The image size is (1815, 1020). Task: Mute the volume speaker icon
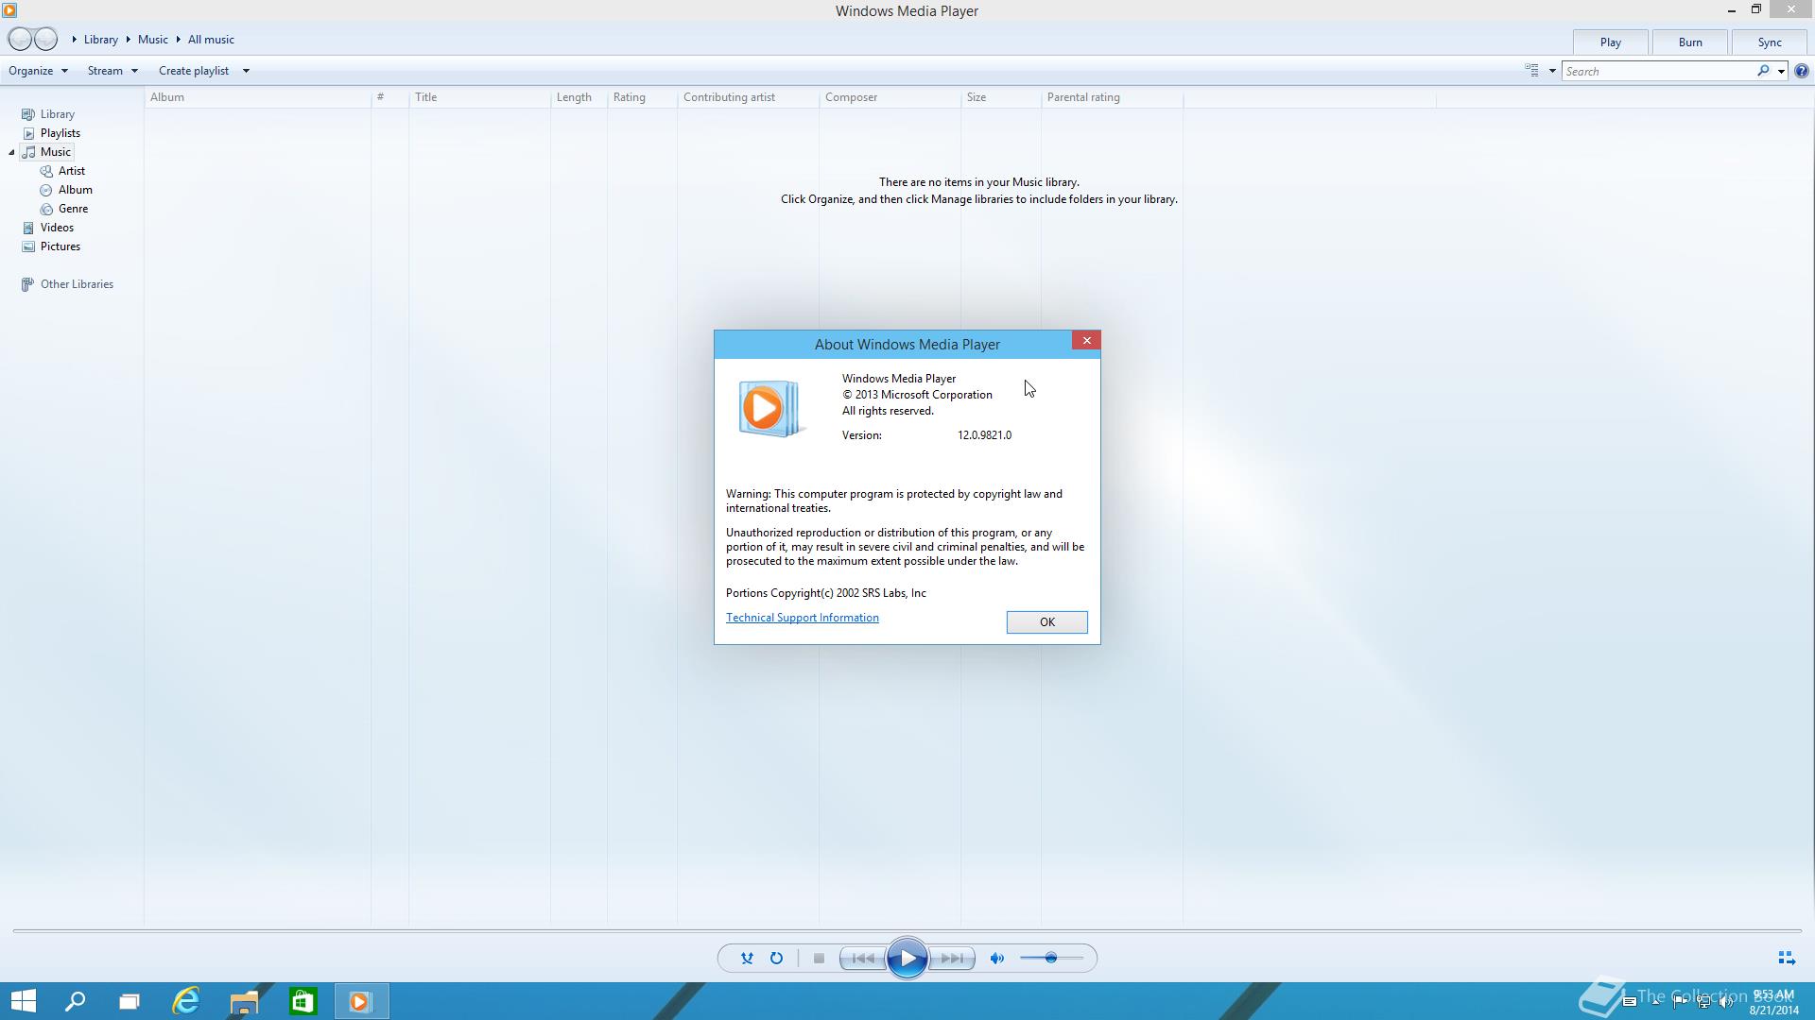pos(996,959)
